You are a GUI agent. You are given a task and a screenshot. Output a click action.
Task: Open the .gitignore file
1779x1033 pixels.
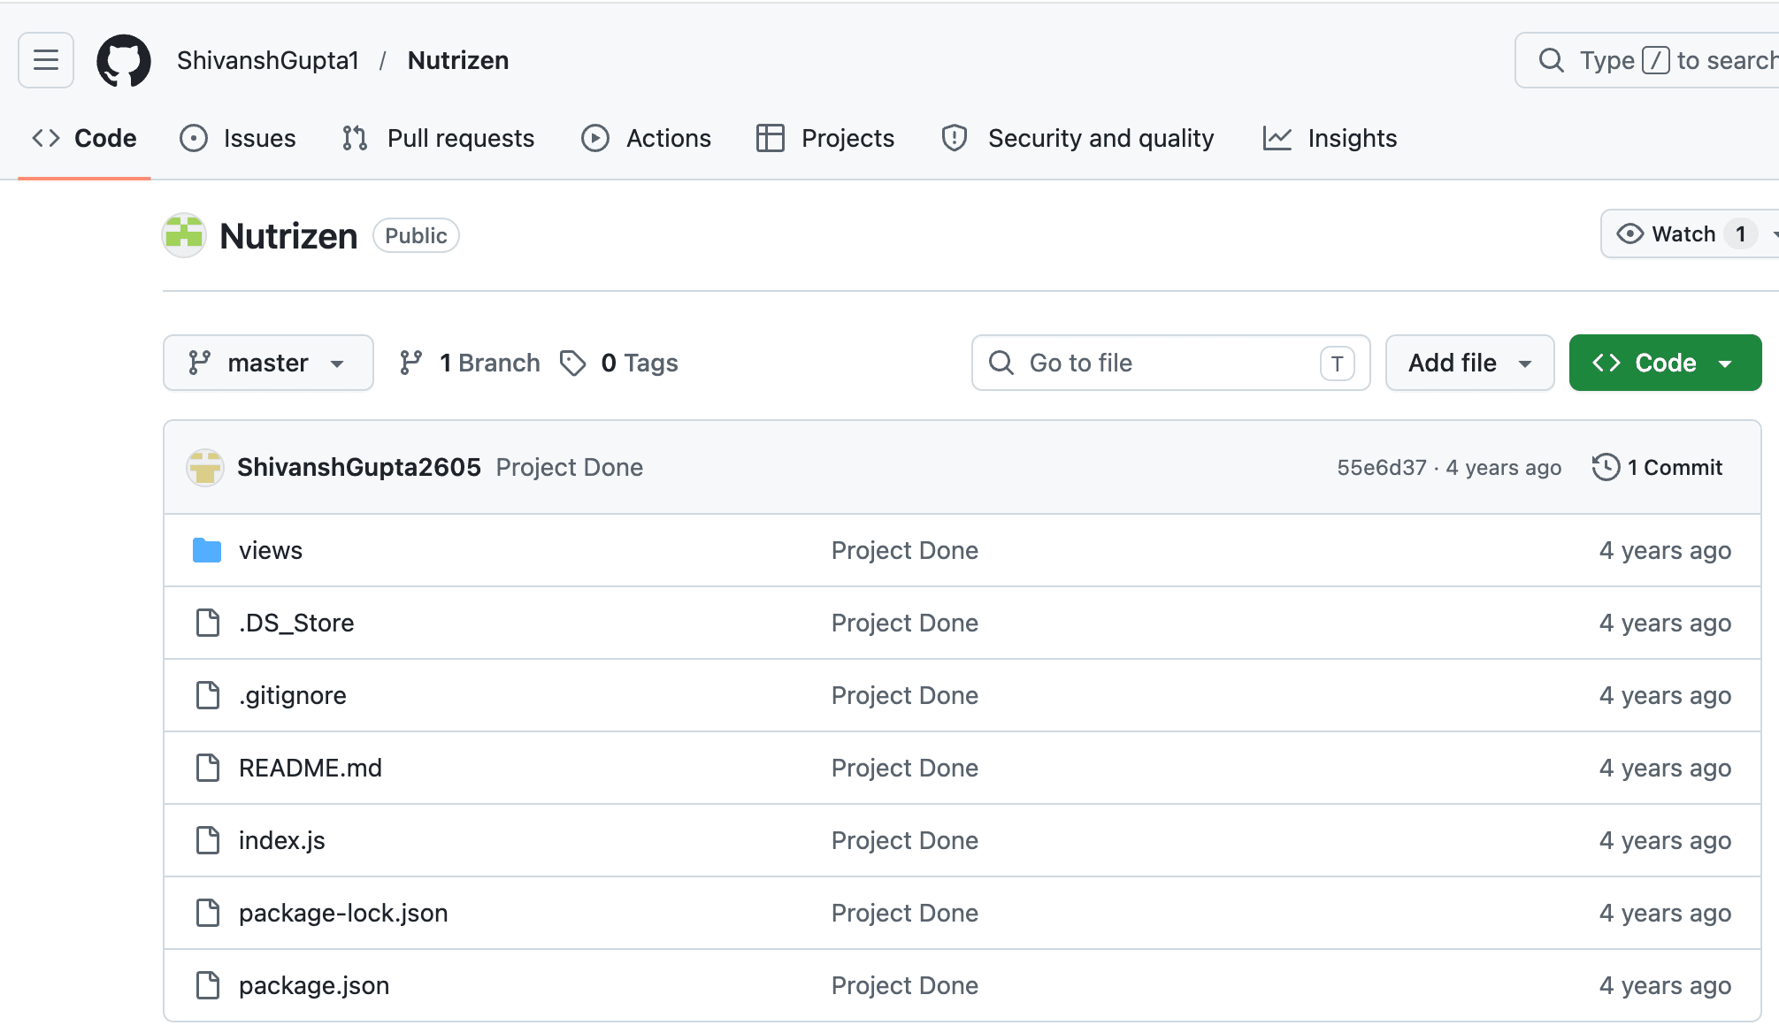293,695
